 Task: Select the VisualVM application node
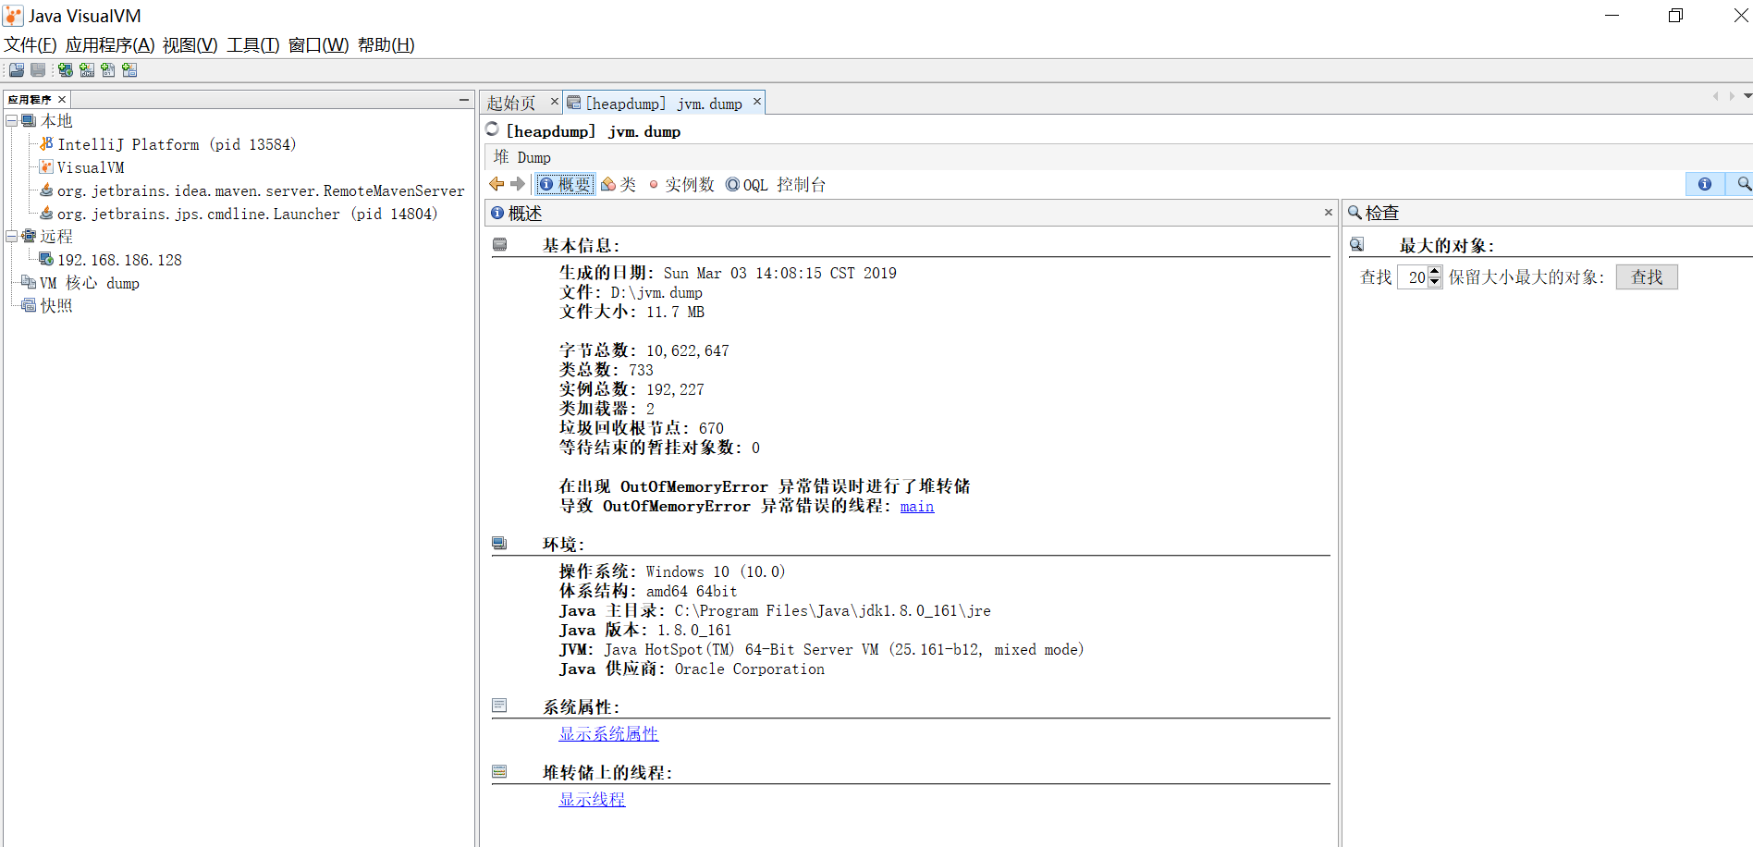point(91,167)
